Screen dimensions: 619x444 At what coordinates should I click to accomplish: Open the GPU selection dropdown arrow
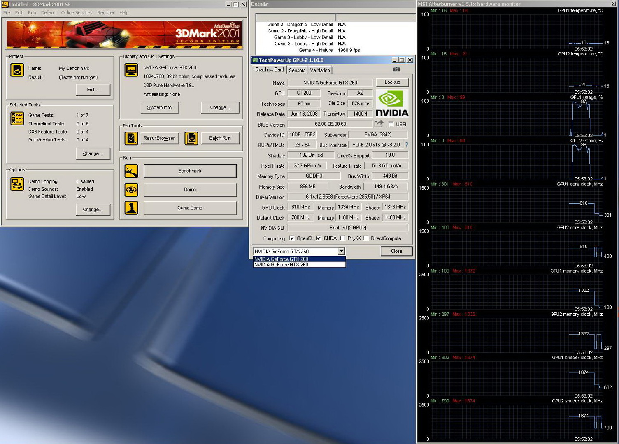click(x=341, y=251)
